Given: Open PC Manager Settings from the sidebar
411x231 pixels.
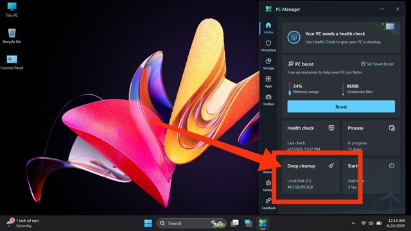Looking at the screenshot, I should point(268,185).
